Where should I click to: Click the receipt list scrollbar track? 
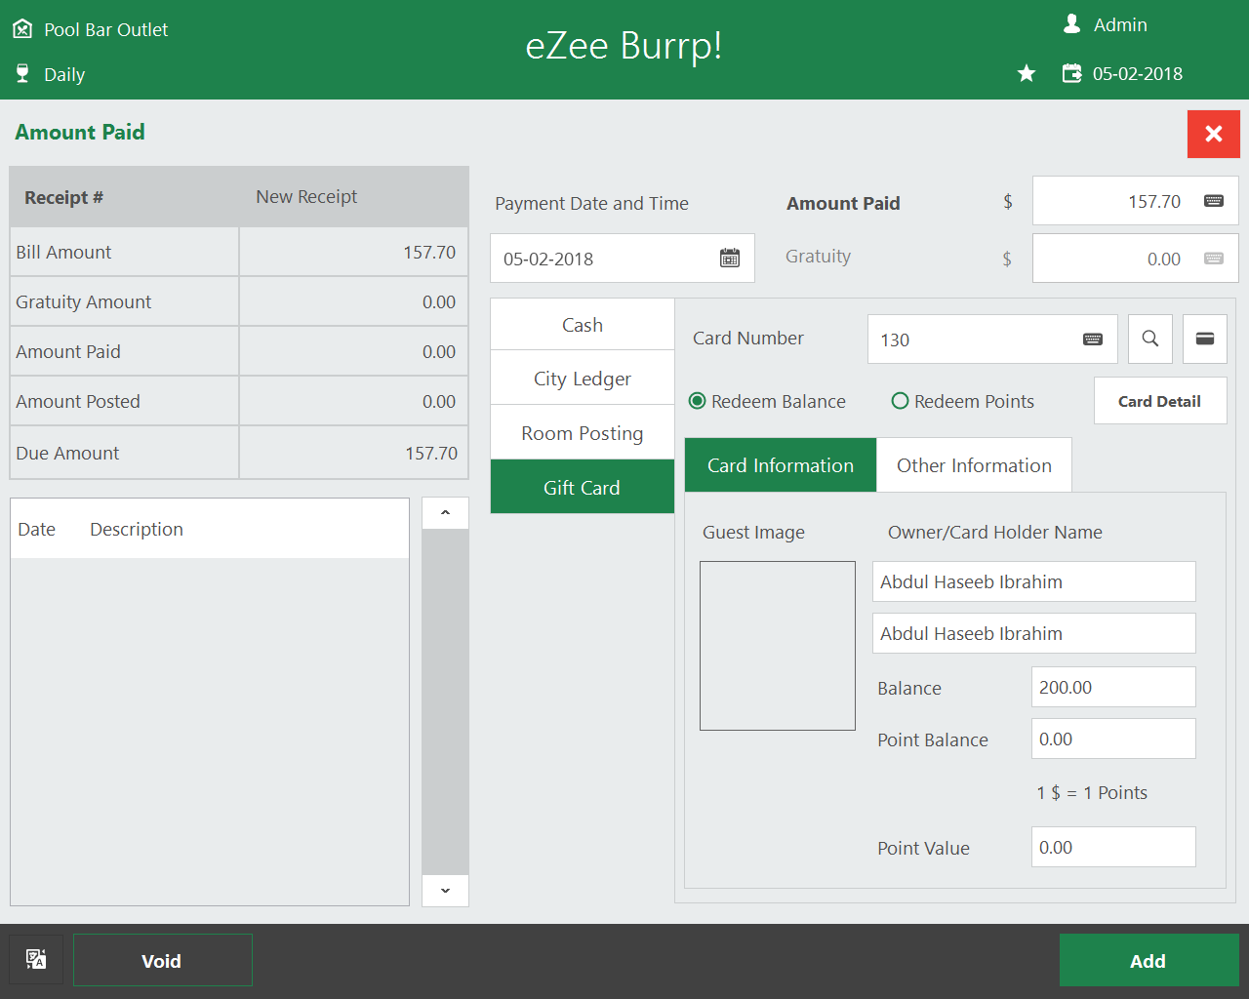pos(445,701)
